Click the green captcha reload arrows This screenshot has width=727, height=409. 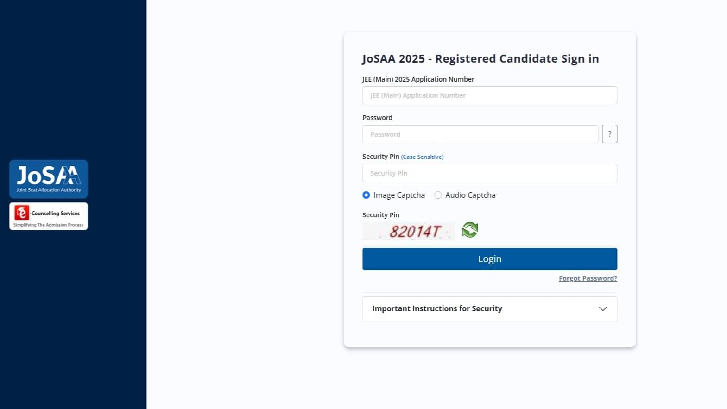469,229
